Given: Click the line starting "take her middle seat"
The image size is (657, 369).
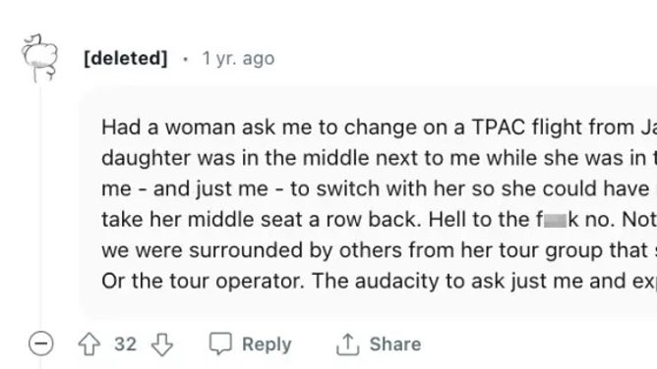Looking at the screenshot, I should (379, 220).
